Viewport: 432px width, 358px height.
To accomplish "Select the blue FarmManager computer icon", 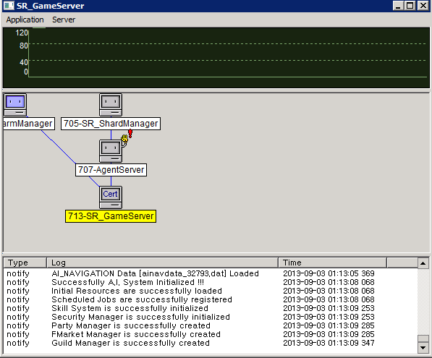I will pyautogui.click(x=15, y=105).
